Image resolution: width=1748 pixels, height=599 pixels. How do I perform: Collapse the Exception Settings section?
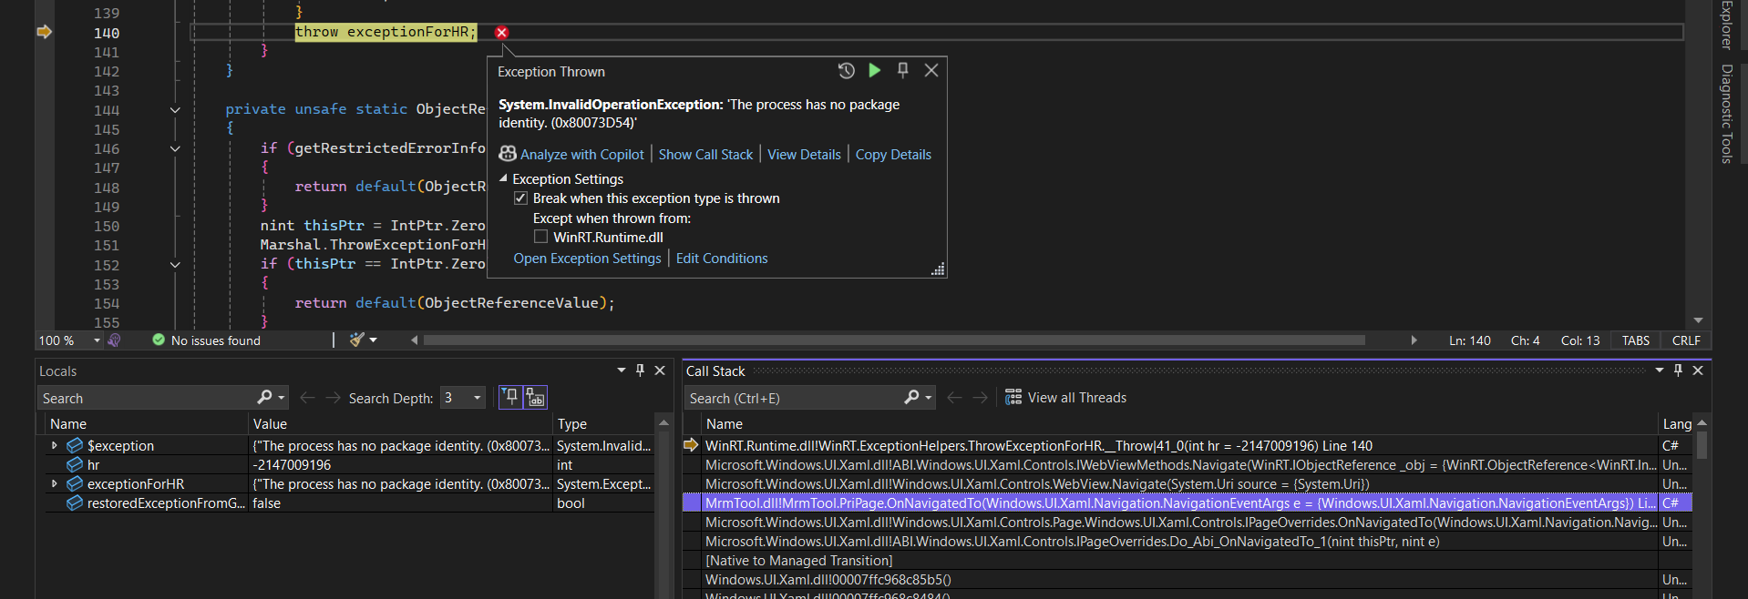(503, 178)
